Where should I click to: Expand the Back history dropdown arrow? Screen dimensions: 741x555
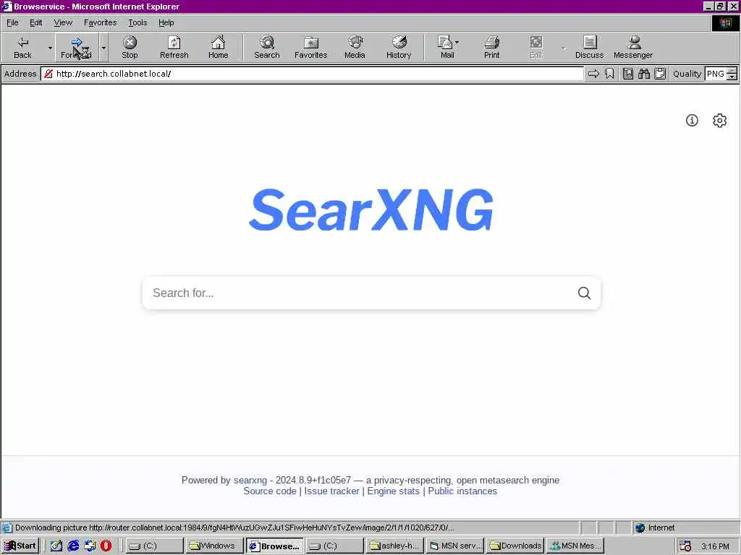(x=50, y=48)
